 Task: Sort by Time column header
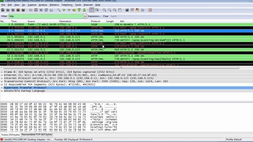[x=14, y=21]
